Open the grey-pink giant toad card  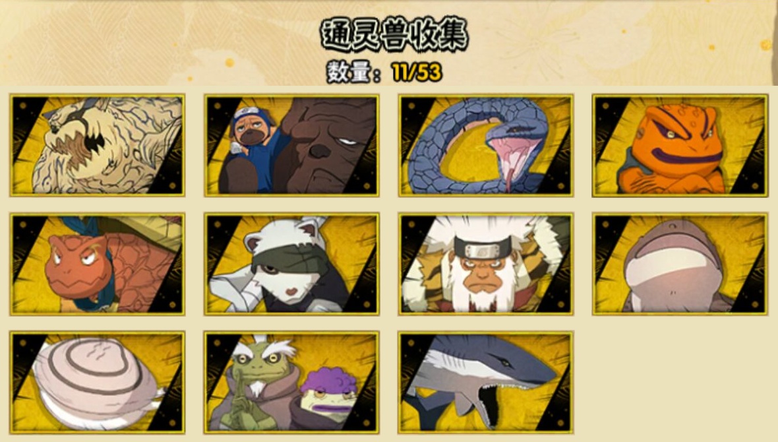point(680,264)
